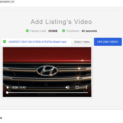Click the green check next to the filename
This screenshot has width=123, height=123.
click(4, 42)
